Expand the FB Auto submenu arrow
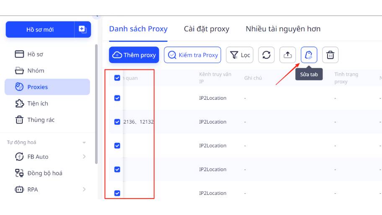 click(x=84, y=156)
